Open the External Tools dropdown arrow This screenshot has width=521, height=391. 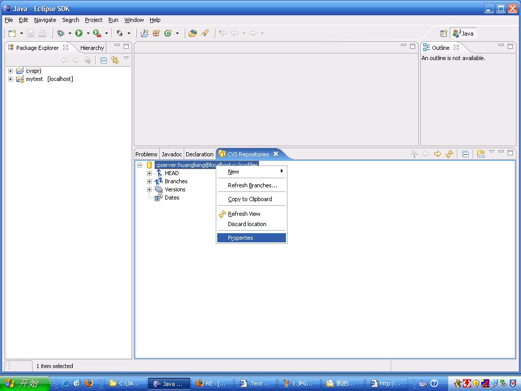(x=107, y=33)
